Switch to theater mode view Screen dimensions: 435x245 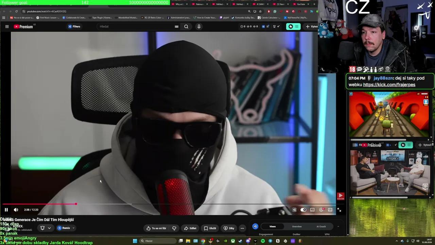pyautogui.click(x=330, y=210)
